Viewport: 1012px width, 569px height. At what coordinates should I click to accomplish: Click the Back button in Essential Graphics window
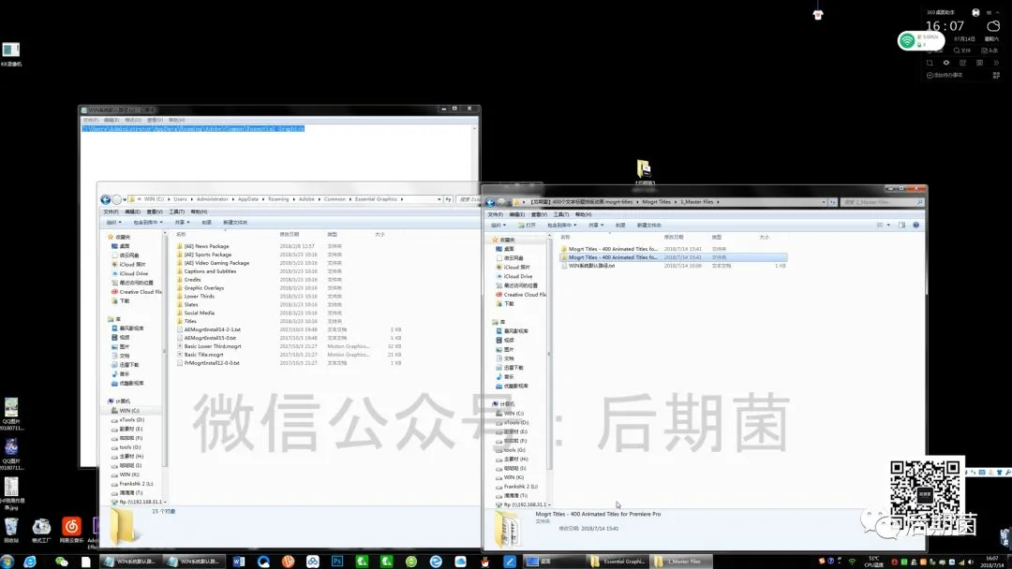point(105,199)
